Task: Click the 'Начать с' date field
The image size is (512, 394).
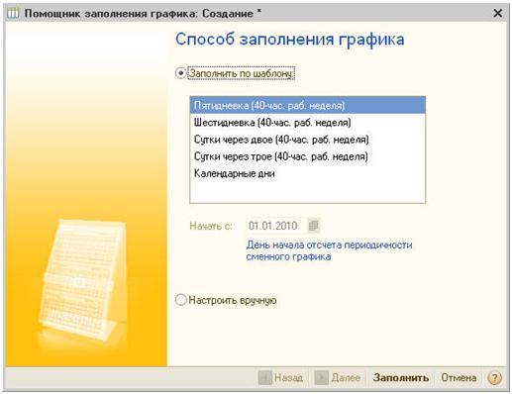Action: 276,226
